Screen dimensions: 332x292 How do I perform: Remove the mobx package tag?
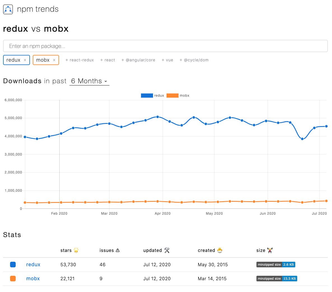point(54,60)
